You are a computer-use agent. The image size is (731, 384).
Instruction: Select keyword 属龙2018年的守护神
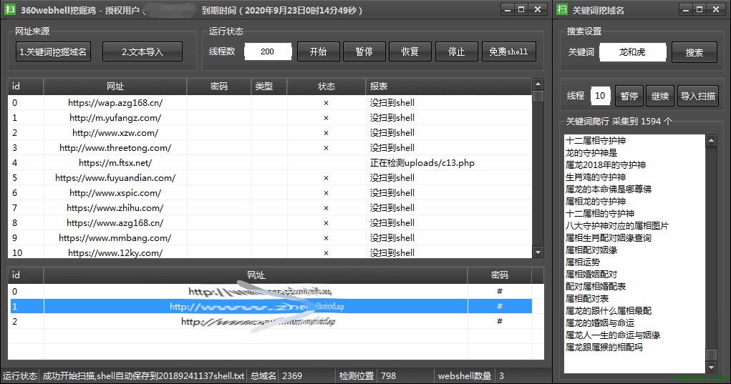[x=606, y=164]
